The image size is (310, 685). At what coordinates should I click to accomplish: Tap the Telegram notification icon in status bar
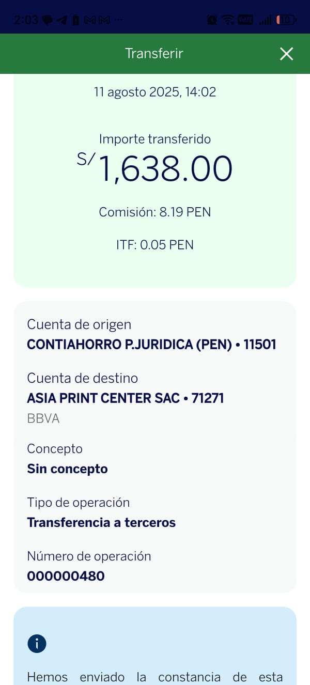click(62, 20)
